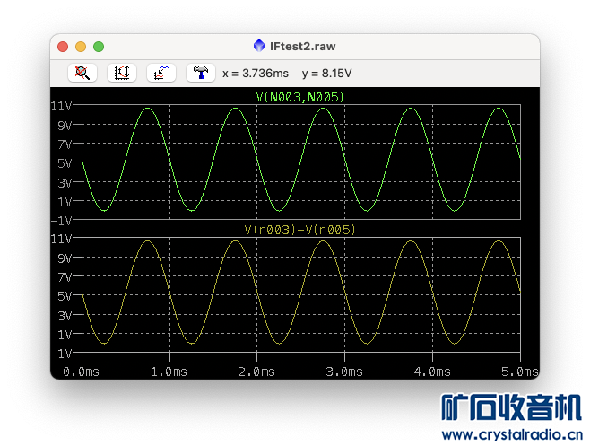Click the y = 8.15V cursor readout

(x=326, y=73)
